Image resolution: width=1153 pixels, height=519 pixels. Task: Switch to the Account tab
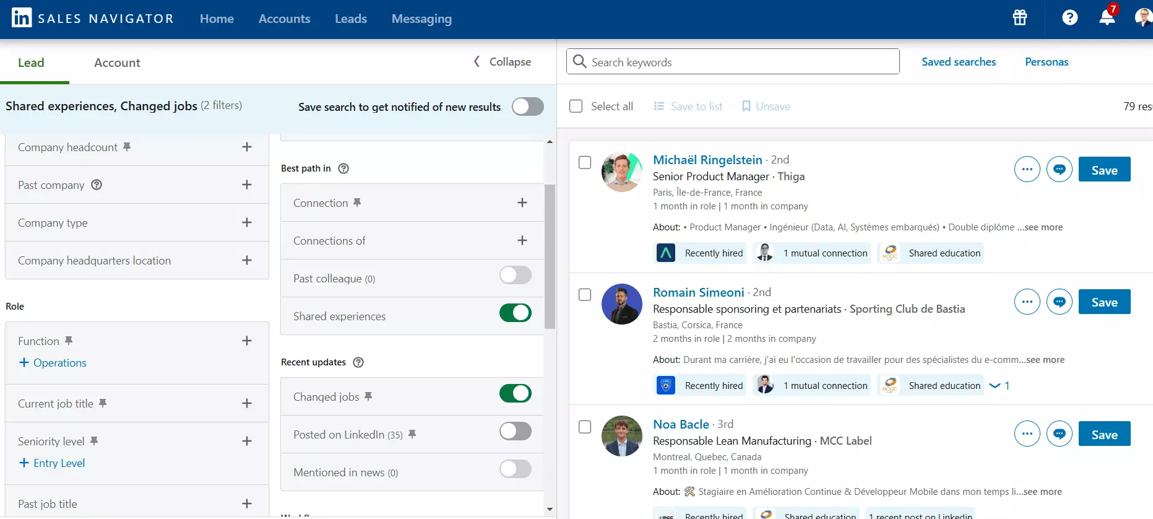coord(117,63)
